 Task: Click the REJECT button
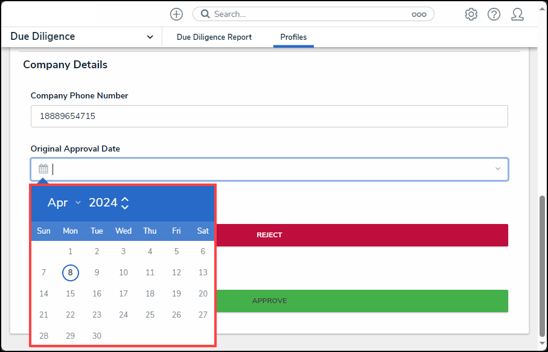pyautogui.click(x=362, y=235)
